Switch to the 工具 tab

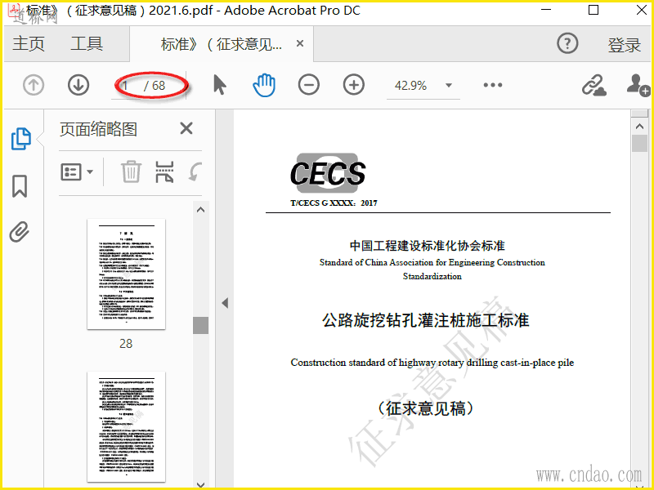(x=87, y=44)
